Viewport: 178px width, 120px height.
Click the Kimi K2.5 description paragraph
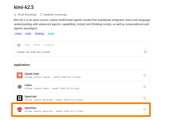click(x=82, y=24)
